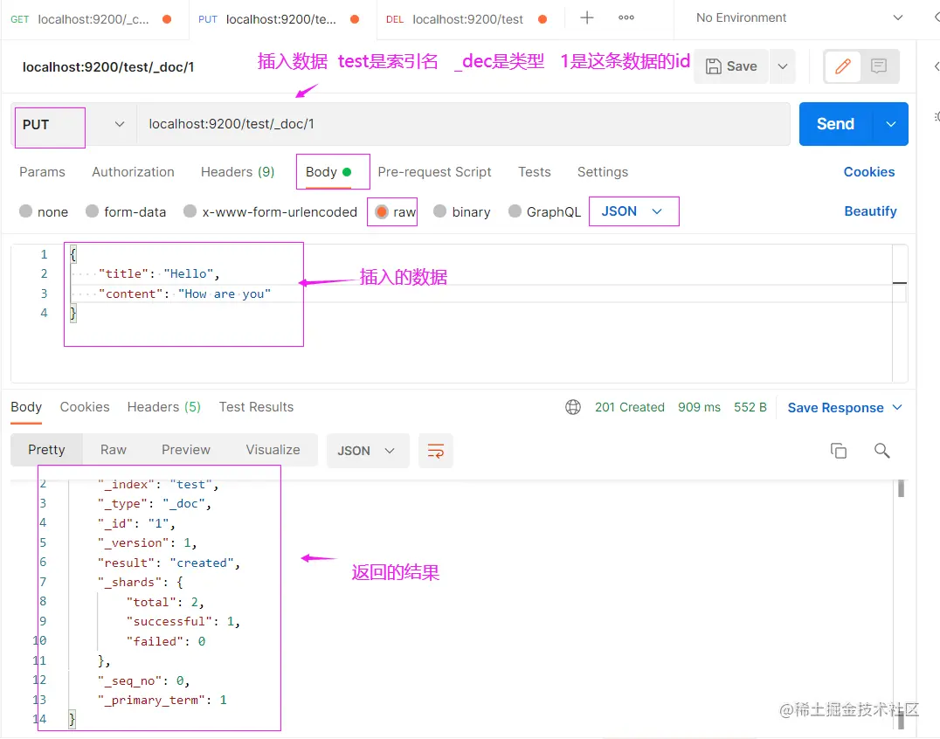
Task: Select the form-data body type
Action: pos(92,211)
